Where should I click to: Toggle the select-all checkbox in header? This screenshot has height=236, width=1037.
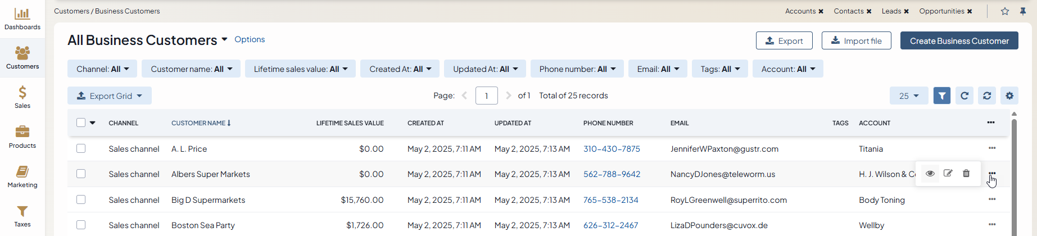click(81, 122)
